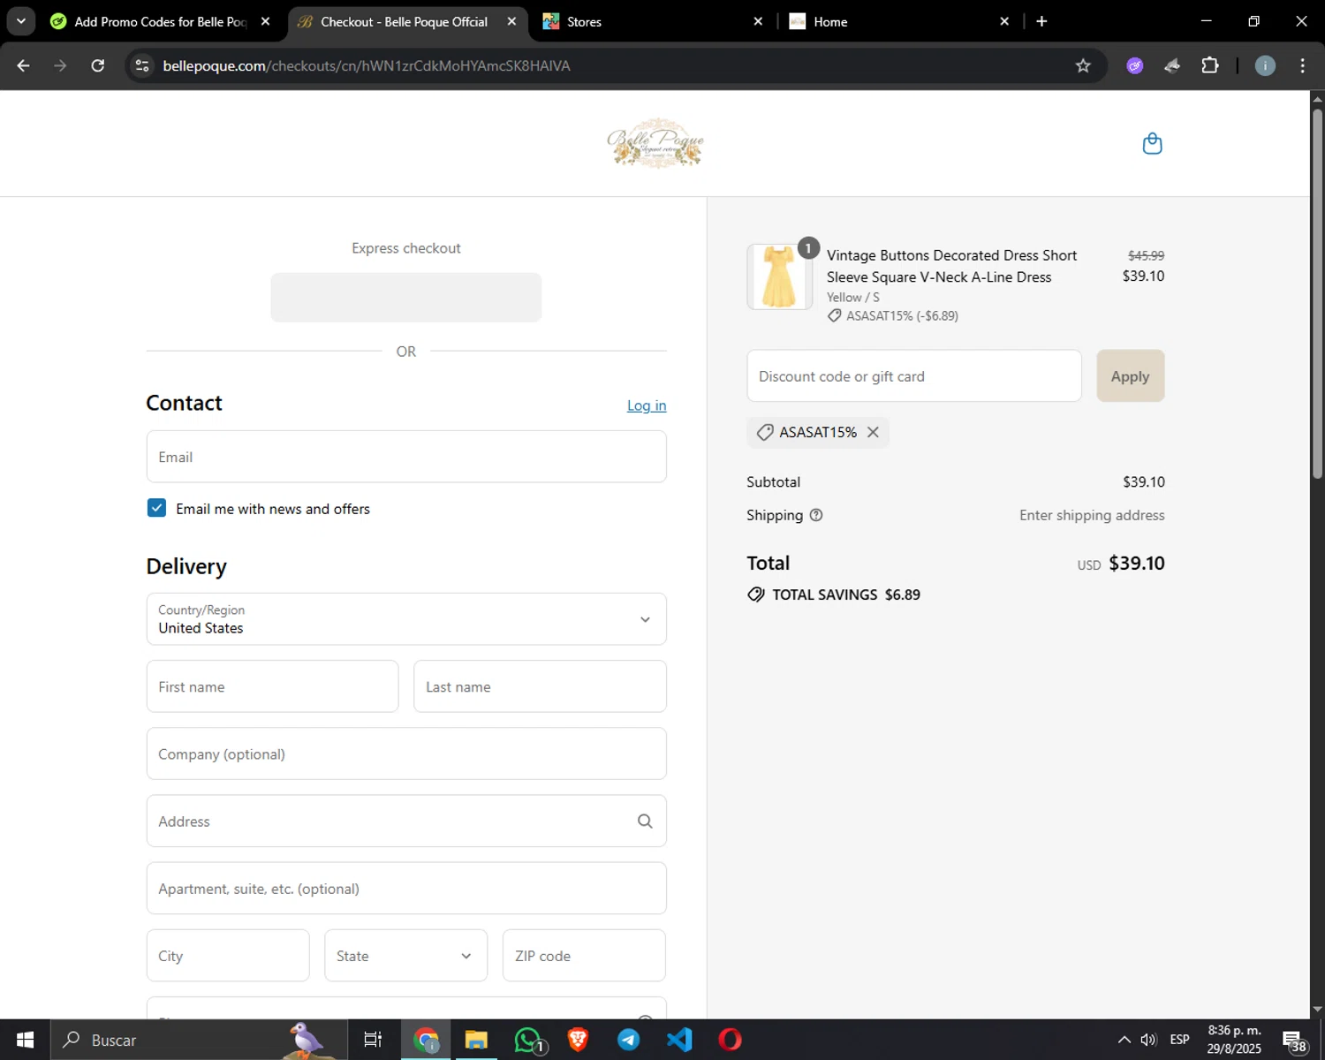Screen dimensions: 1325x1060
Task: Open the State dropdown
Action: click(405, 956)
